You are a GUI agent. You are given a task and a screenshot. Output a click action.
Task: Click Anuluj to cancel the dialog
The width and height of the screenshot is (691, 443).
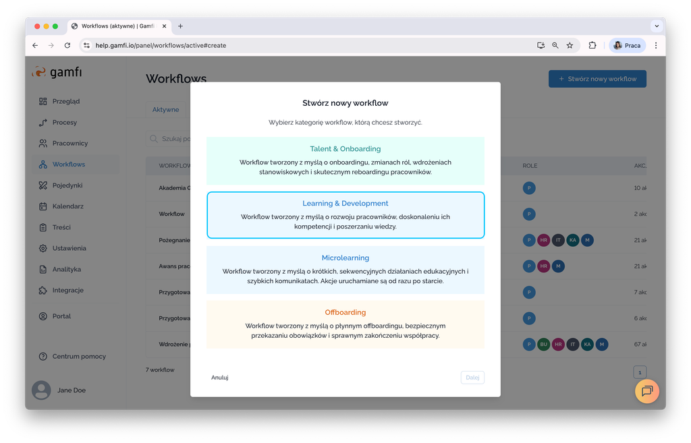pyautogui.click(x=219, y=378)
